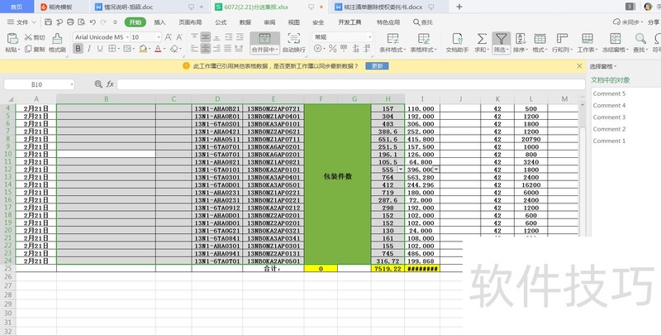Viewport: 661px width, 335px height.
Task: Click the Wrap Text (自动换行) icon
Action: point(294,38)
